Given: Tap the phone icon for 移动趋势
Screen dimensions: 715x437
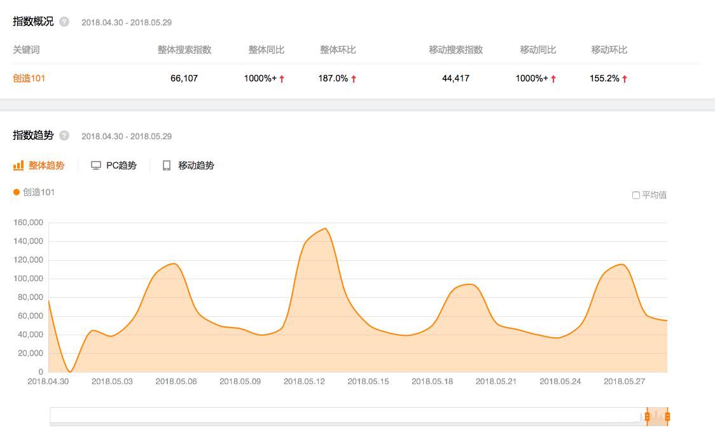Looking at the screenshot, I should 167,165.
